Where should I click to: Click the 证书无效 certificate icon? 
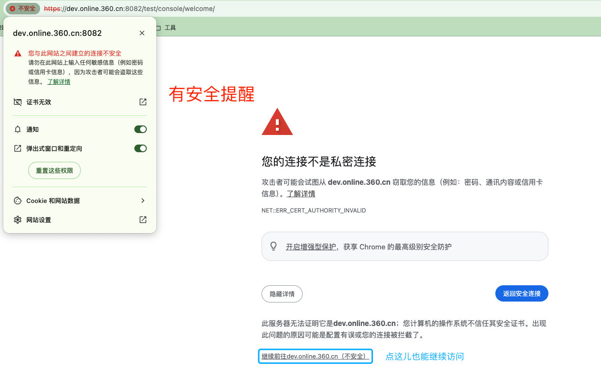coord(18,102)
